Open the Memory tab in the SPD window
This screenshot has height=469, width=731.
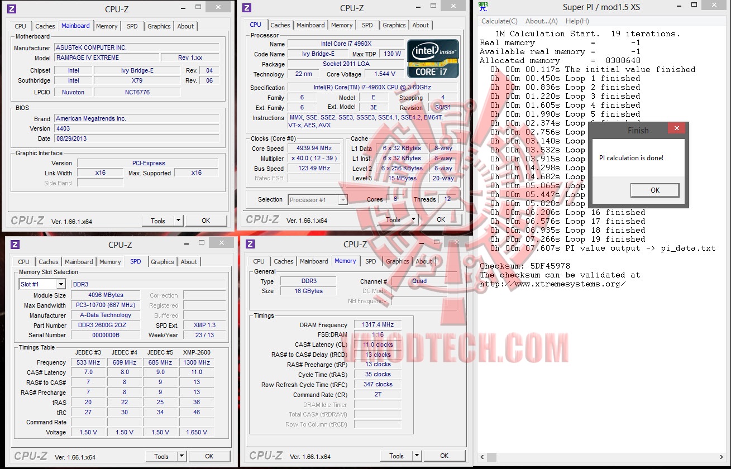click(x=110, y=262)
